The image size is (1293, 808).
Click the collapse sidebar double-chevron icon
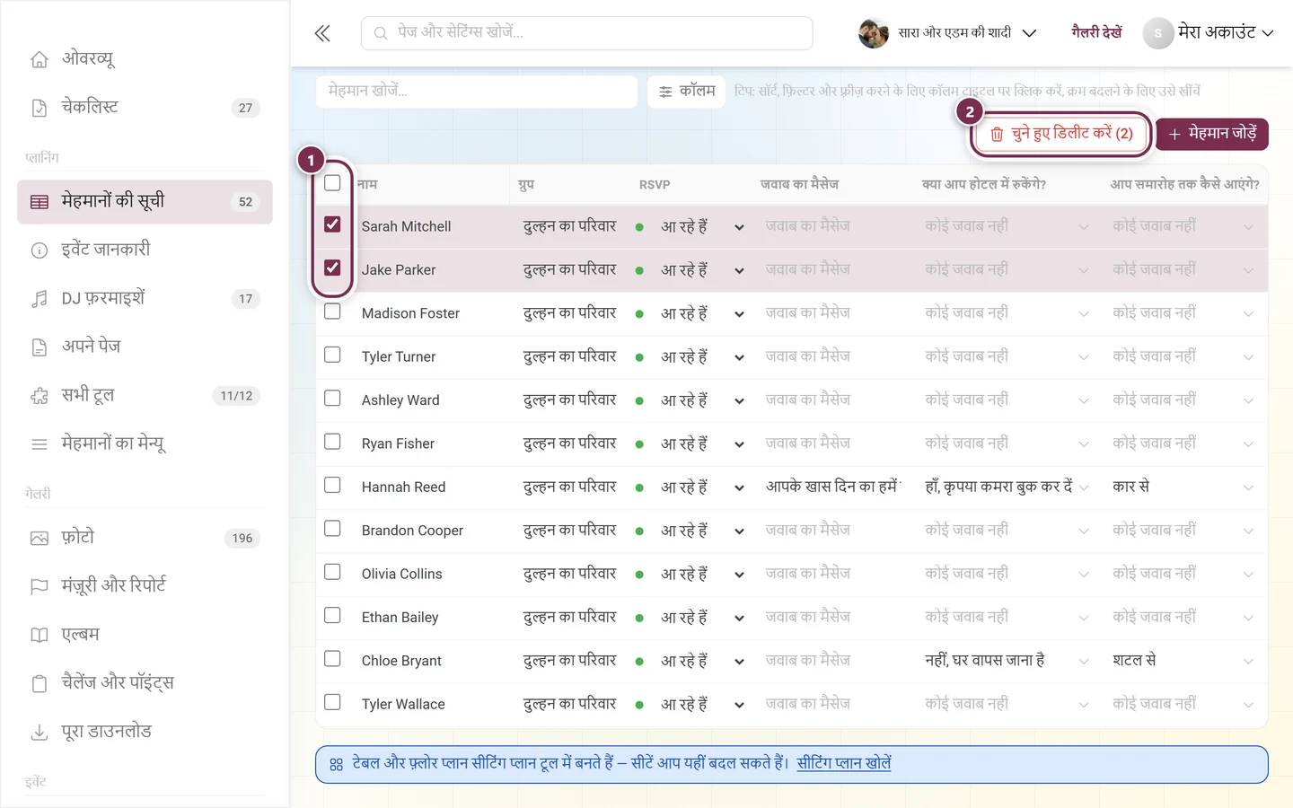coord(322,34)
